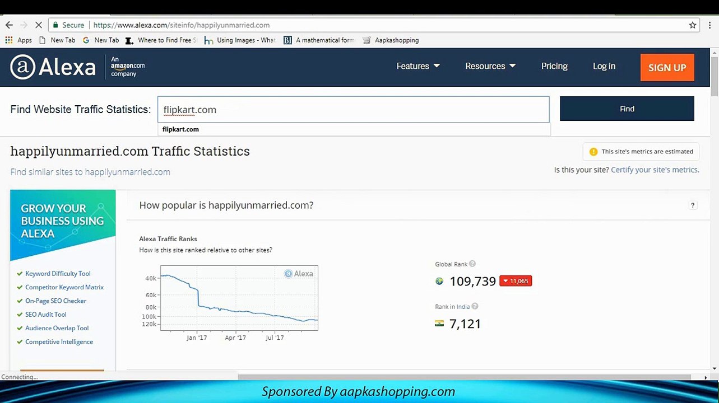
Task: Click the Rank in India info icon
Action: coord(475,306)
